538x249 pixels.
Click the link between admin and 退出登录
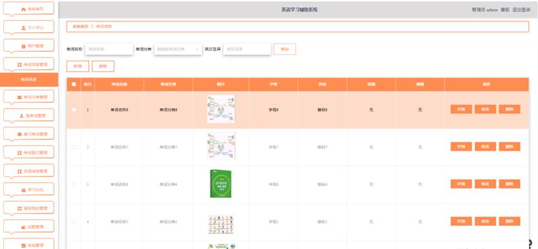tap(505, 10)
